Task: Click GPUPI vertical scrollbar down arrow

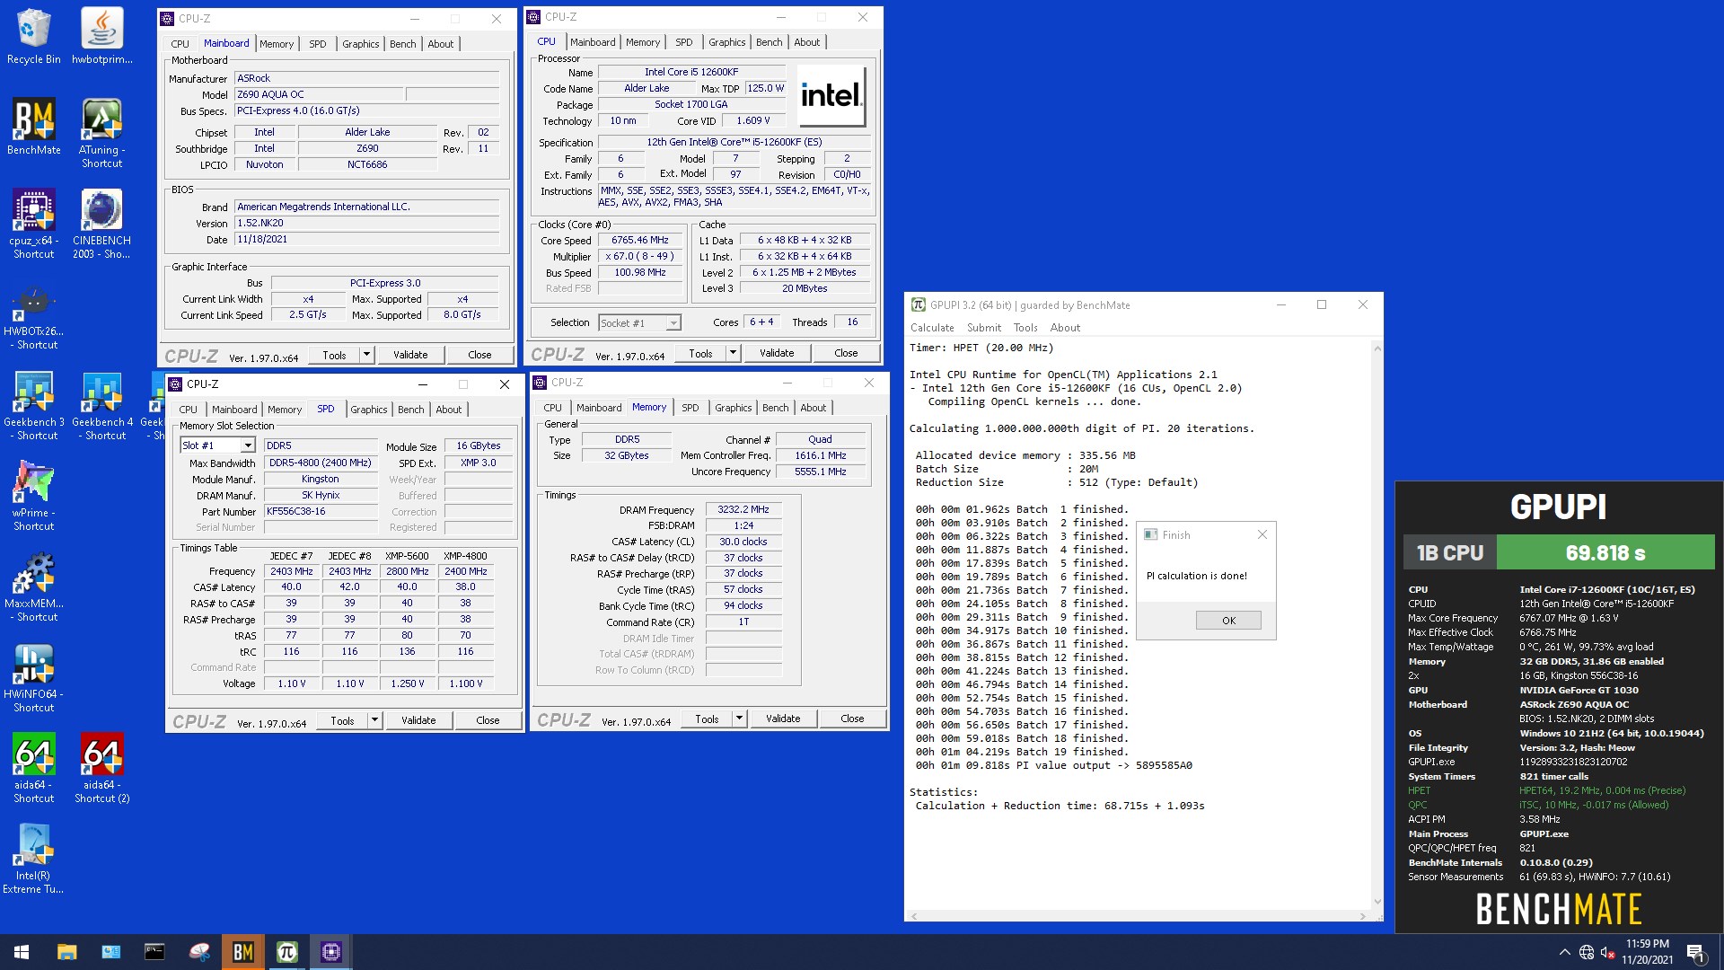Action: (1377, 902)
